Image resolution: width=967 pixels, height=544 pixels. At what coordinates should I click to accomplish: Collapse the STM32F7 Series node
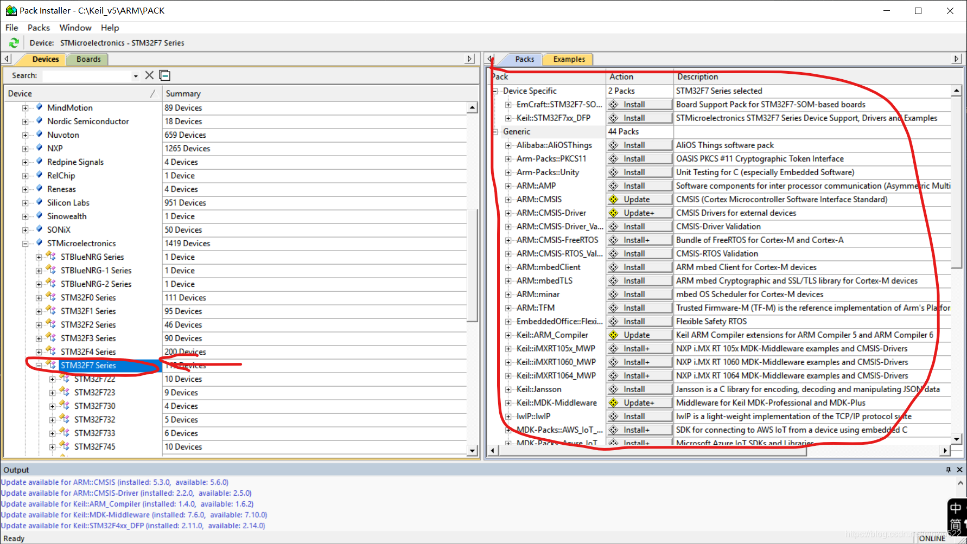(39, 366)
